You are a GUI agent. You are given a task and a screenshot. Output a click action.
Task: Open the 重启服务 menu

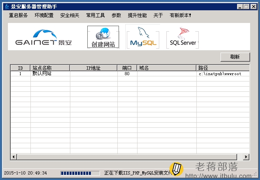[18, 15]
